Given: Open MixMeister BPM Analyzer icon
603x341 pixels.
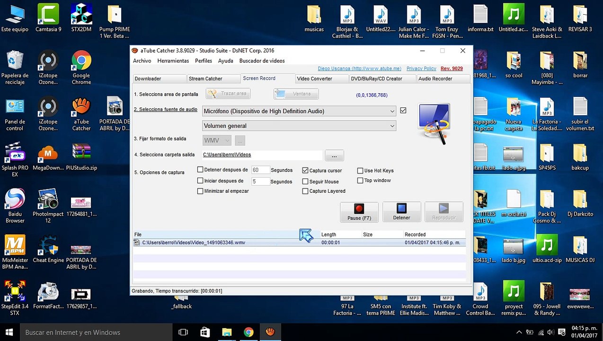Looking at the screenshot, I should tap(15, 252).
